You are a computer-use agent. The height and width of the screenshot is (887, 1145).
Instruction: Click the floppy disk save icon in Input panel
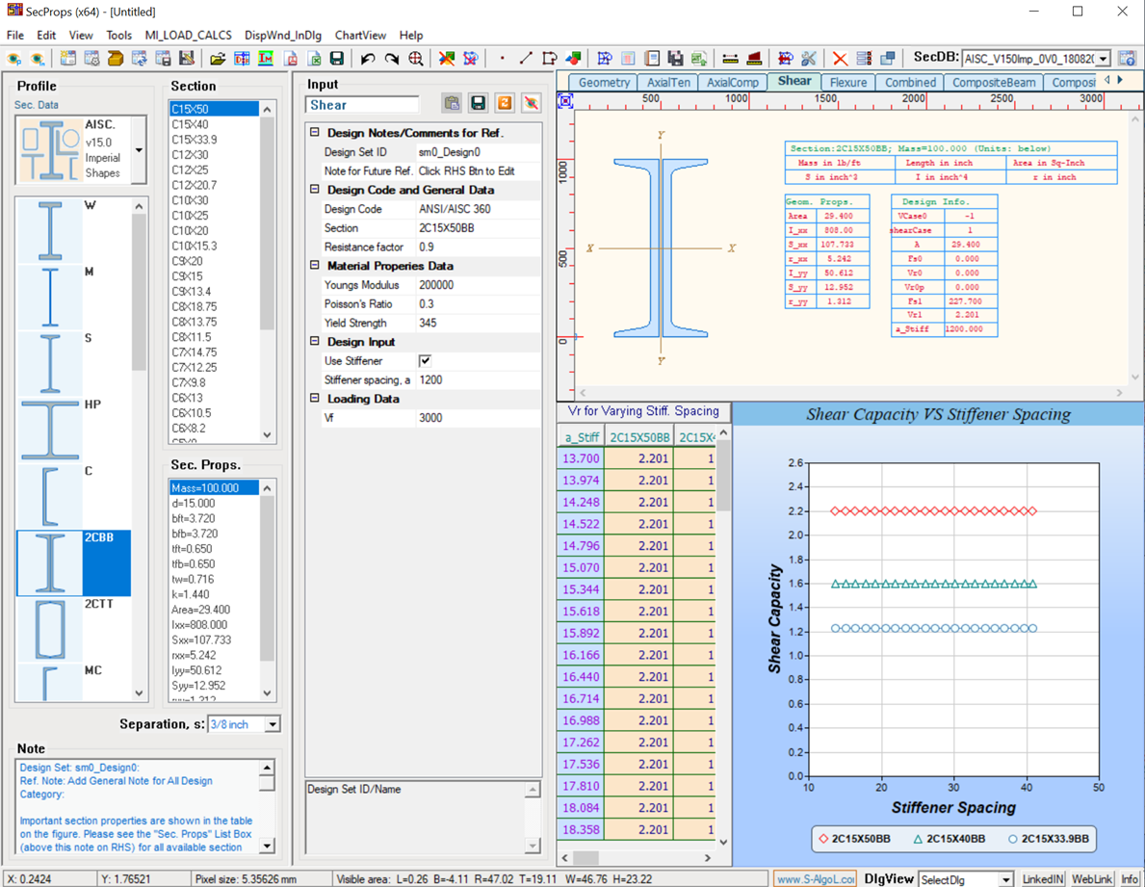479,104
